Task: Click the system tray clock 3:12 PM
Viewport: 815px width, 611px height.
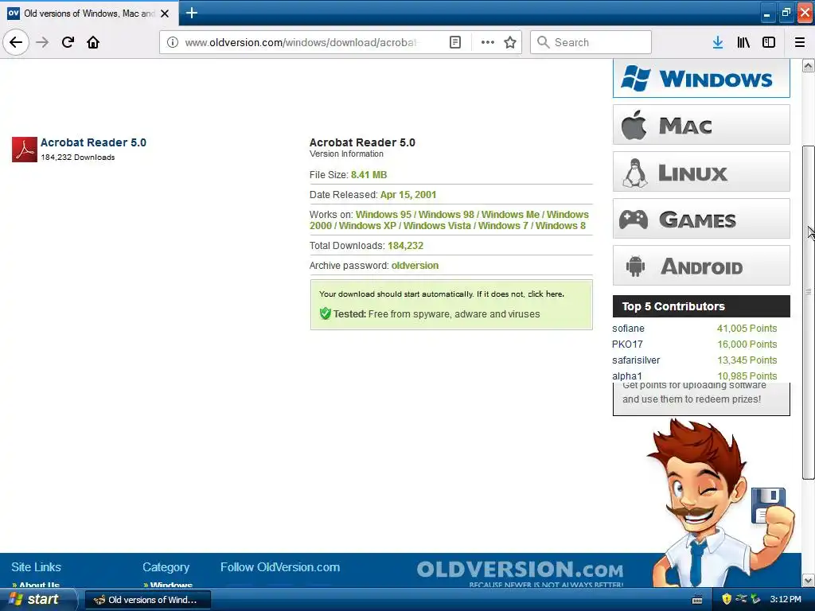Action: click(x=786, y=600)
